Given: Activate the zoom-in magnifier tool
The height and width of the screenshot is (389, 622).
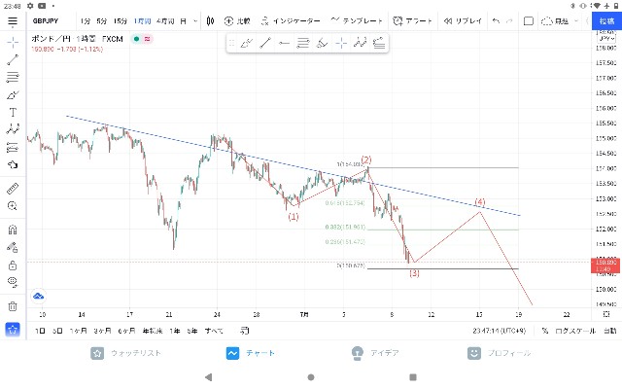Looking at the screenshot, I should pos(13,205).
